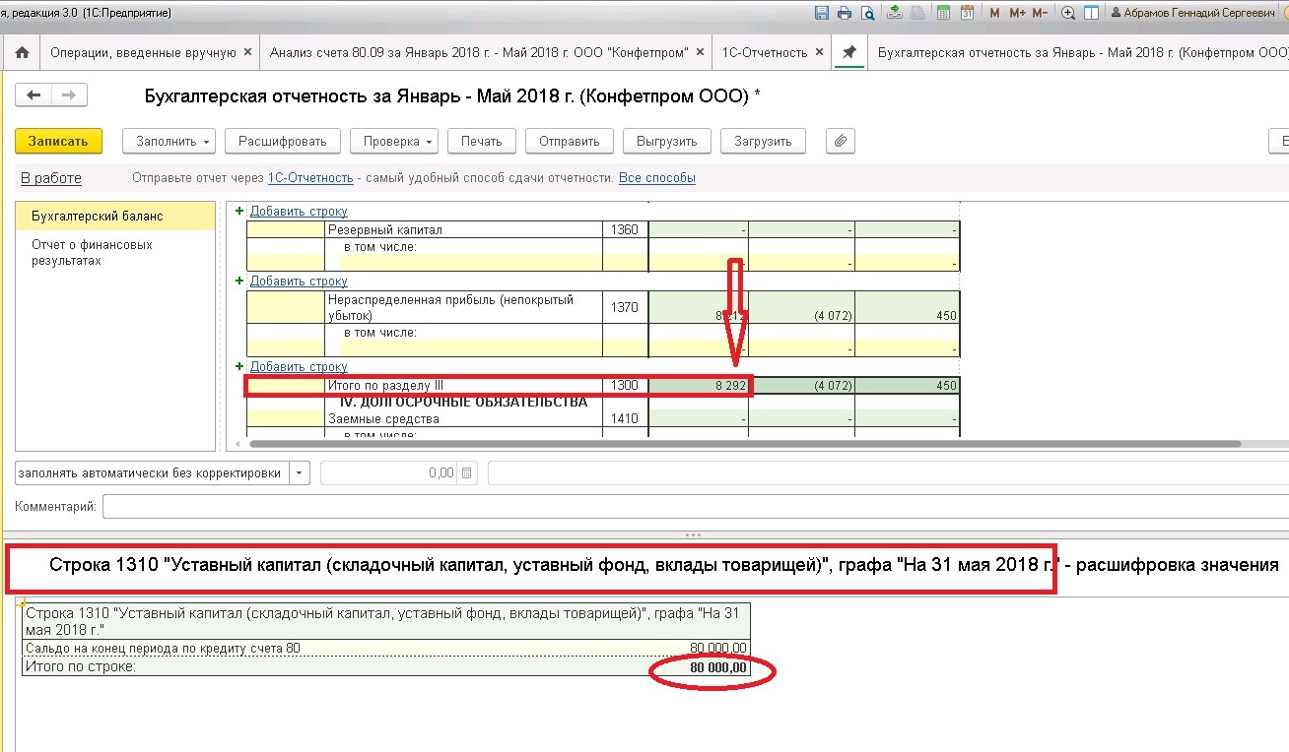Go back with the left arrow
This screenshot has width=1289, height=752.
(x=34, y=95)
